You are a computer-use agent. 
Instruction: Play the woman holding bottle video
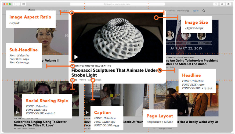87,112
